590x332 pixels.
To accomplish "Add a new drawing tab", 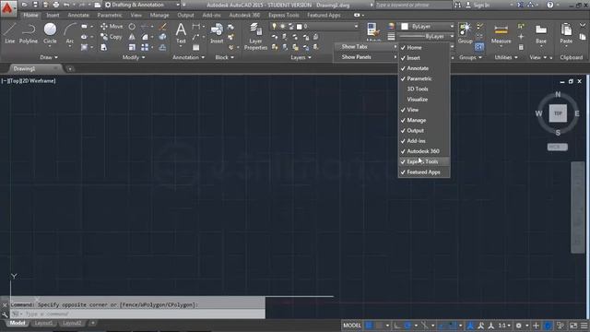I will (70, 69).
